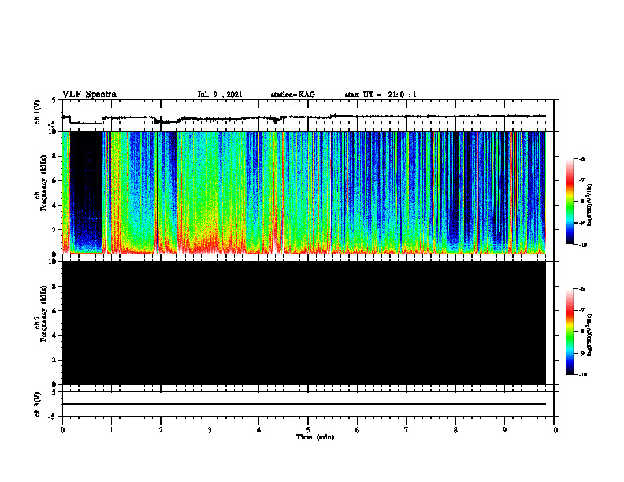Click the log(PSD) label beside ch.1 color bar
The width and height of the screenshot is (624, 482).
590,205
